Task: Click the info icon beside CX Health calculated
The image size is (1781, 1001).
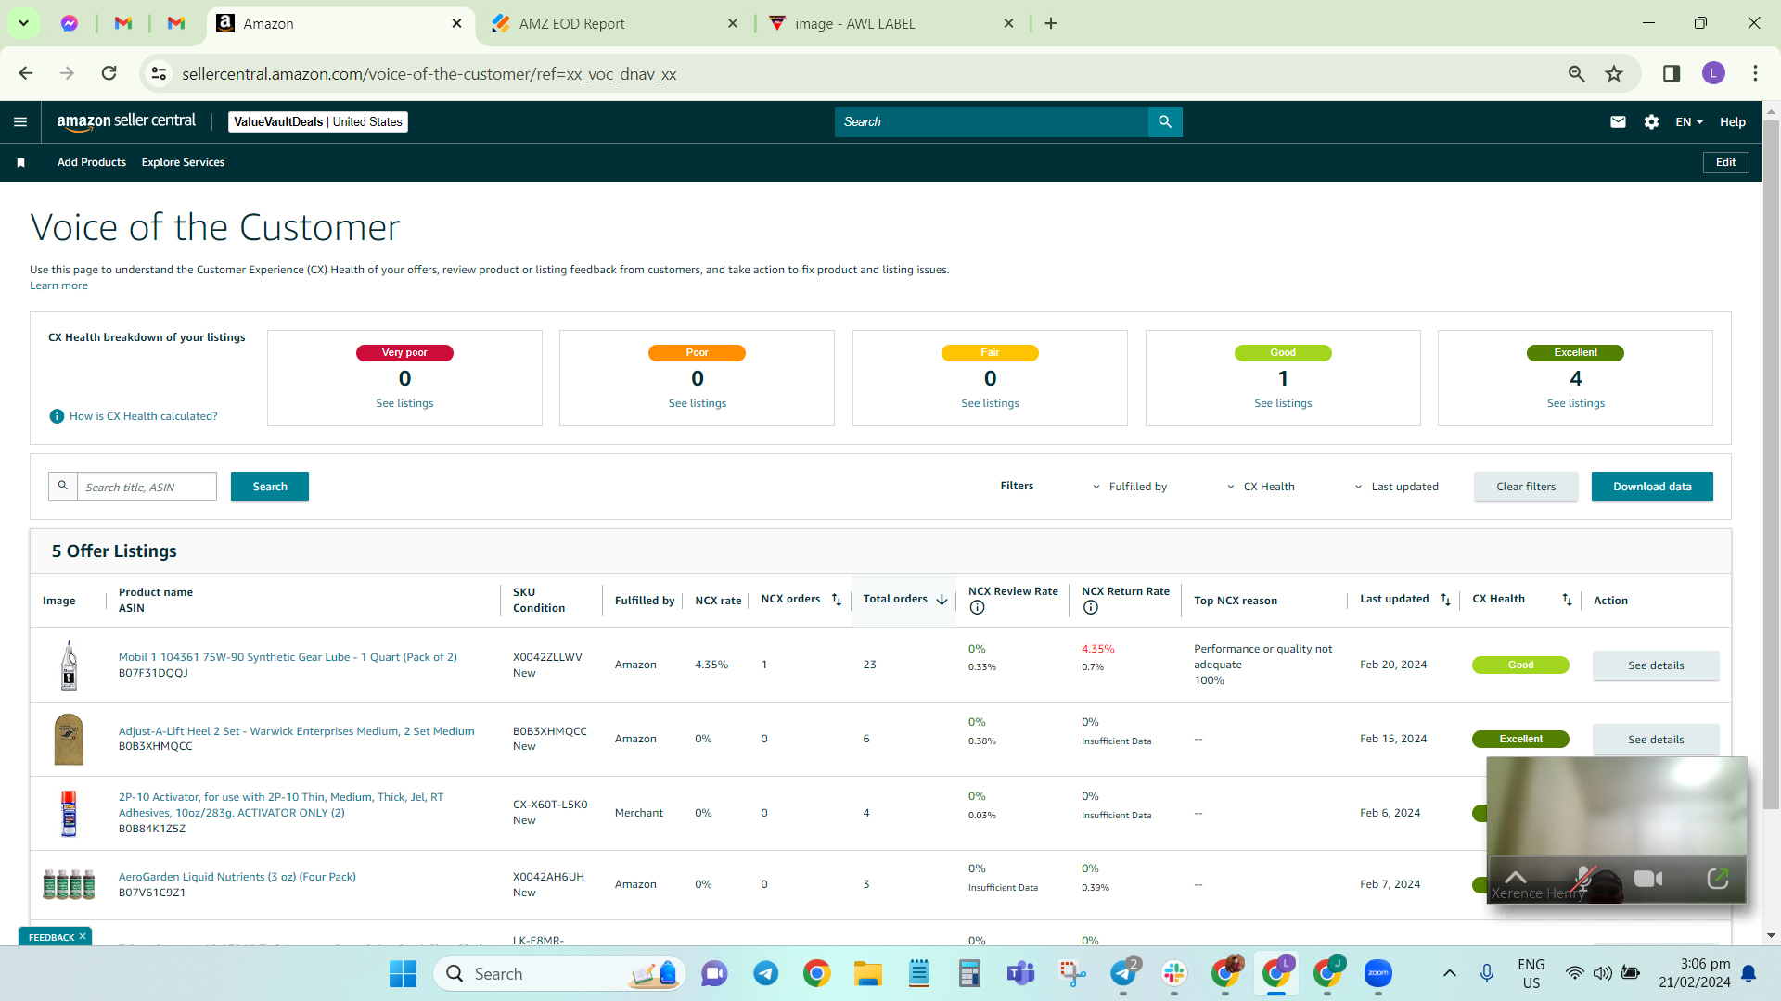Action: (x=57, y=416)
